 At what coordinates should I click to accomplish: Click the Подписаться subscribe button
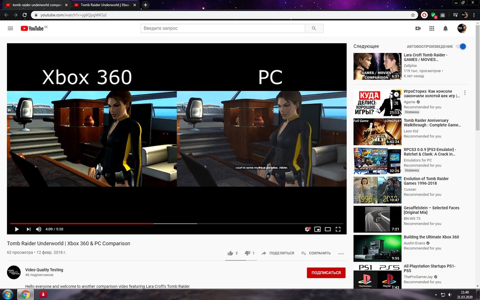326,272
